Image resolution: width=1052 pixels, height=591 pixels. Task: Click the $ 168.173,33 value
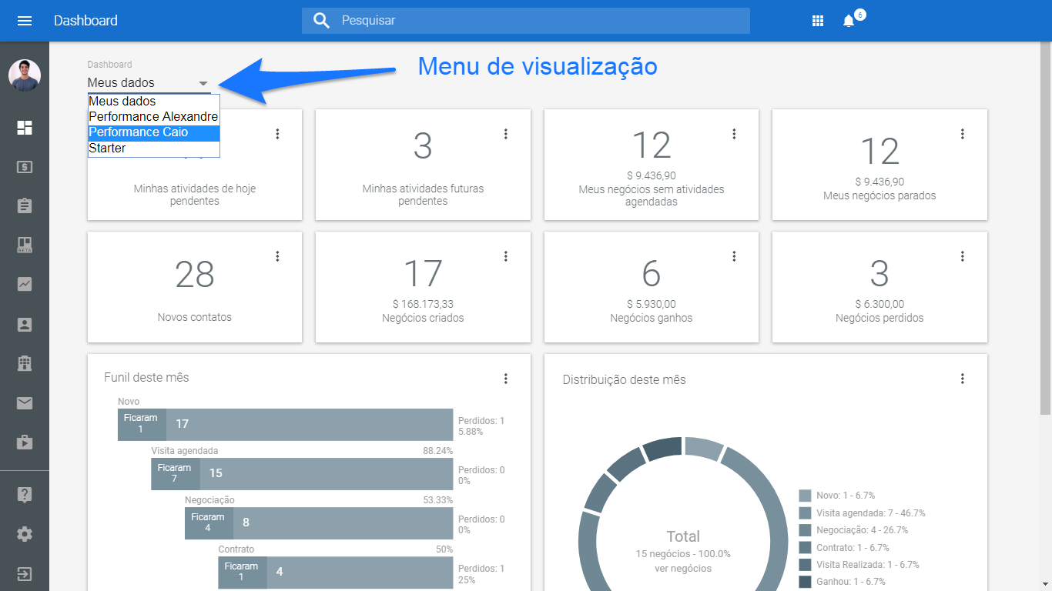pyautogui.click(x=423, y=304)
